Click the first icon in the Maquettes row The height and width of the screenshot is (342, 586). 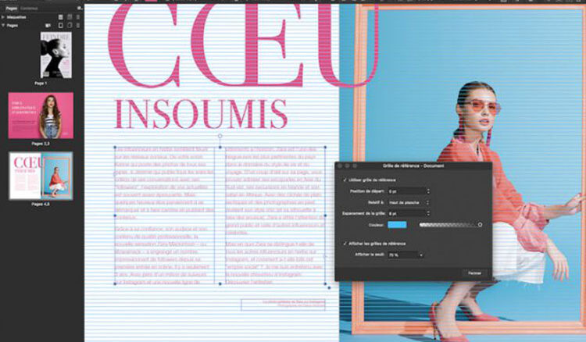point(59,16)
